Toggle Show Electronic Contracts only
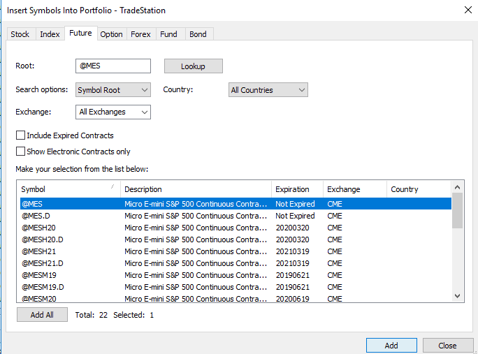This screenshot has height=354, width=478. [x=20, y=152]
